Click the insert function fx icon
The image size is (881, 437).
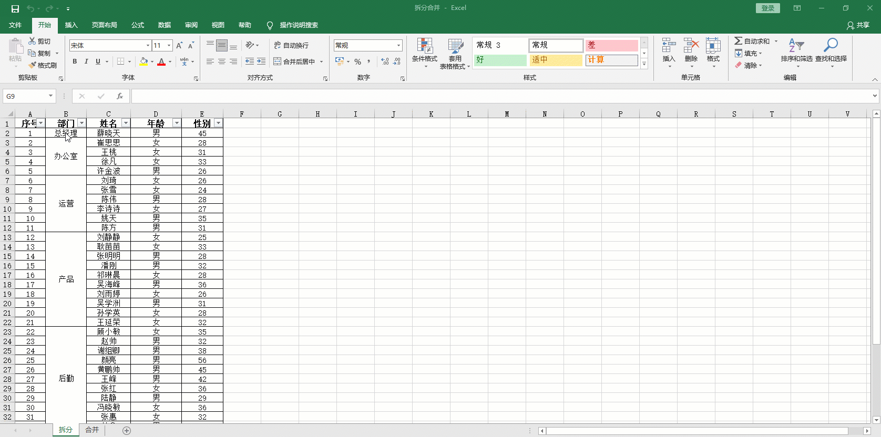tap(120, 96)
